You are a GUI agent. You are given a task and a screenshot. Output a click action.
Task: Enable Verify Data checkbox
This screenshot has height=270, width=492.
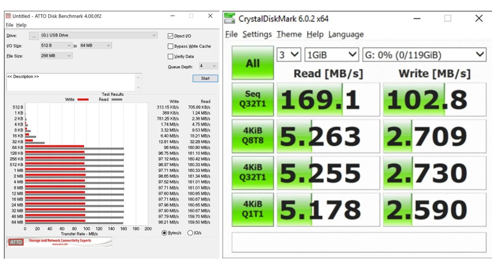pos(170,56)
